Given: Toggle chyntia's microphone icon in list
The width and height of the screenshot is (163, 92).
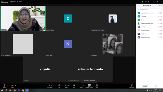Looking at the screenshot, I should 159,20.
